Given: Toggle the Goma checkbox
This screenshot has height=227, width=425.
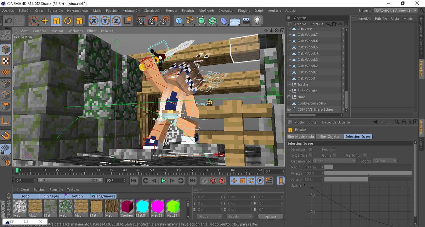Looking at the screenshot, I should 335,155.
